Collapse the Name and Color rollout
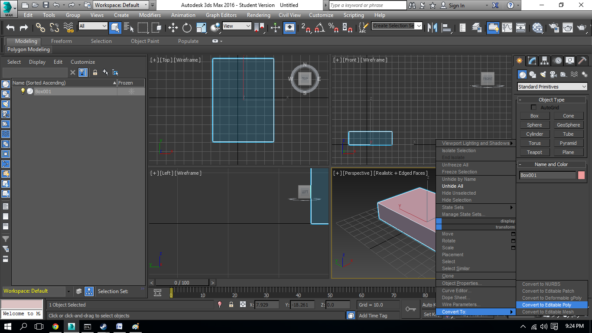Image resolution: width=592 pixels, height=333 pixels. pos(552,164)
